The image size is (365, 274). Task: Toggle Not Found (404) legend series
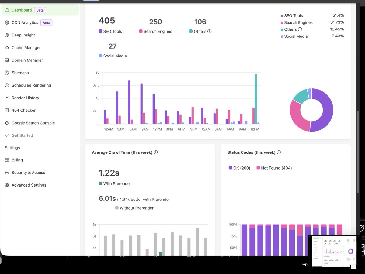tap(274, 168)
